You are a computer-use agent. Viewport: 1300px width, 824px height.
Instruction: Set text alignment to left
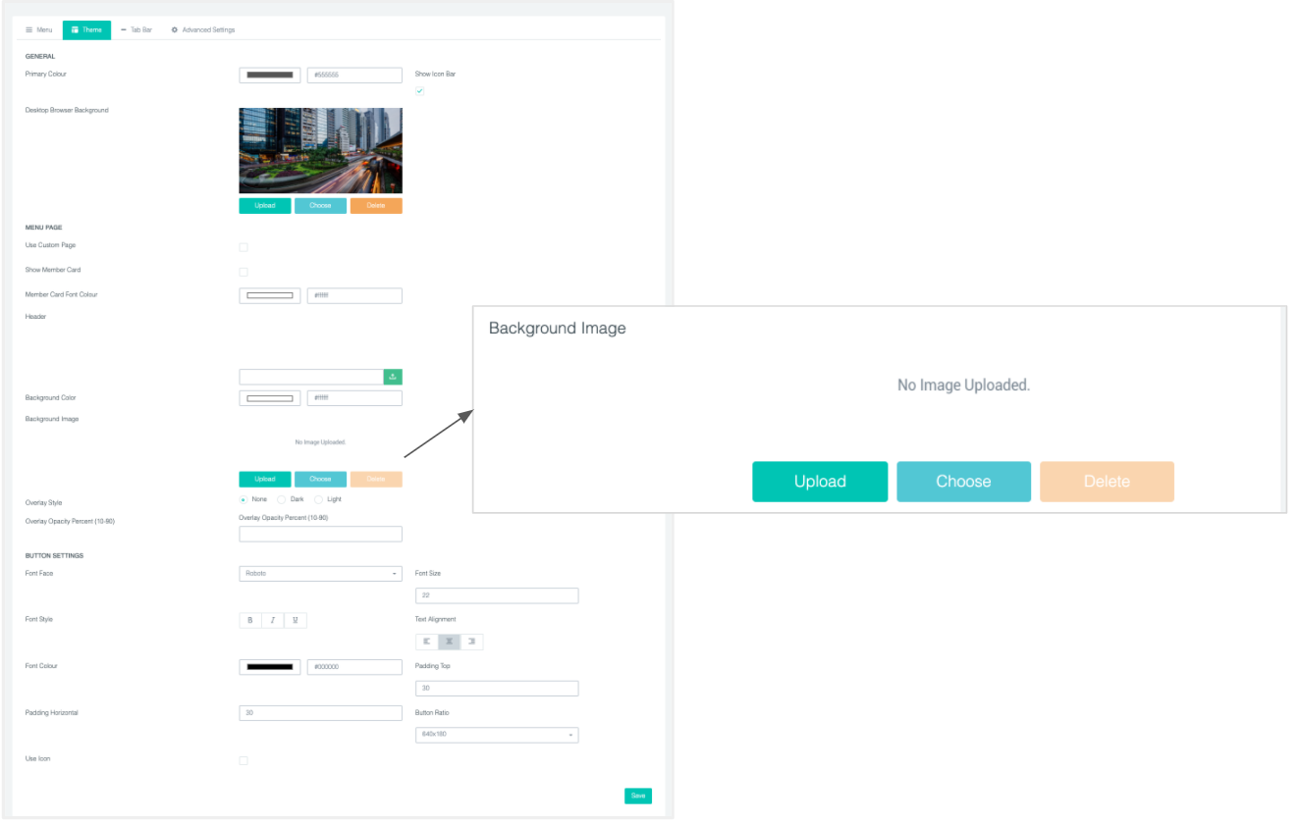427,642
